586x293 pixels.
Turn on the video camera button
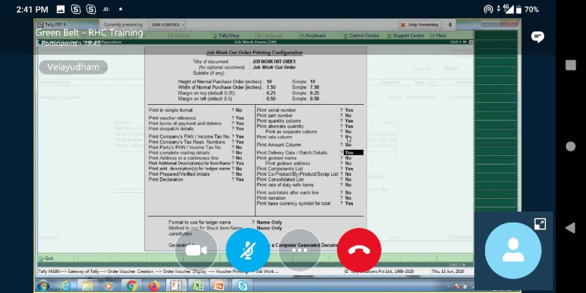click(x=196, y=251)
